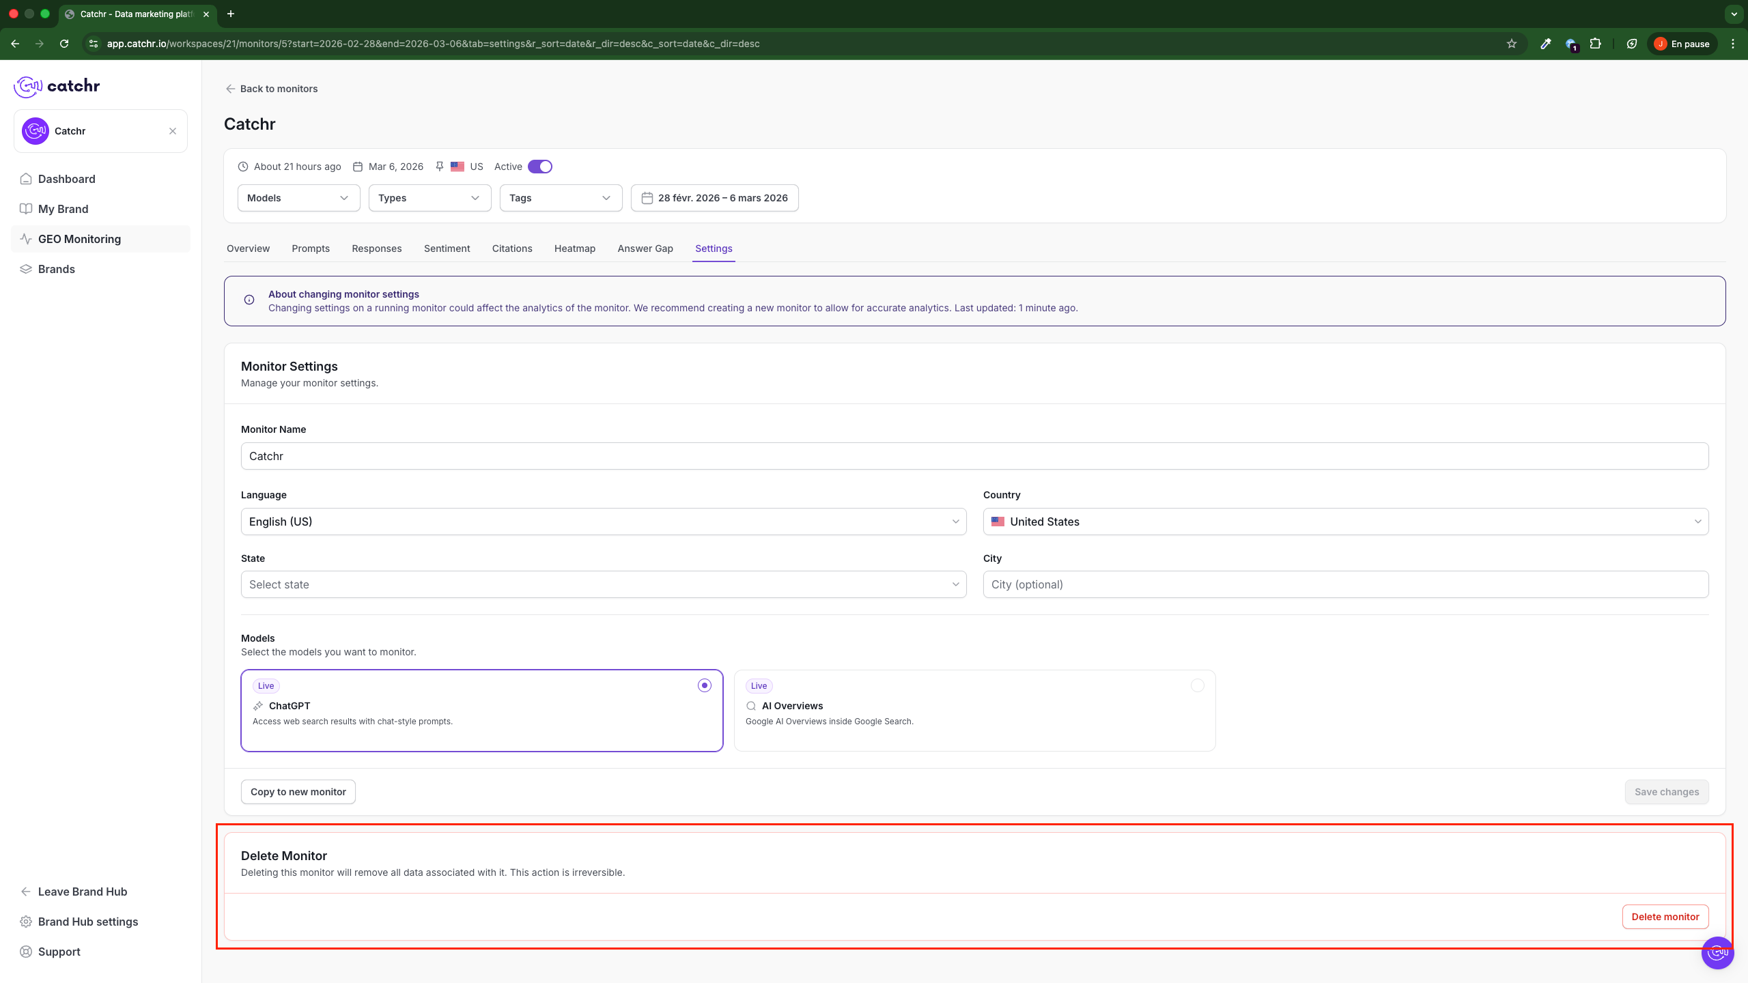Click the Delete monitor button
This screenshot has width=1748, height=983.
tap(1665, 917)
